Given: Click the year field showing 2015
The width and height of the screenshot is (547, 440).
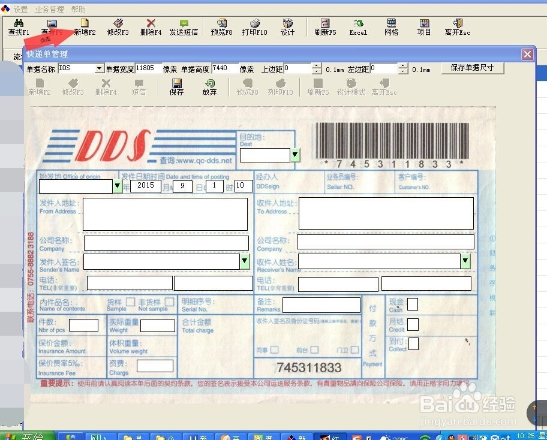Looking at the screenshot, I should coord(146,185).
